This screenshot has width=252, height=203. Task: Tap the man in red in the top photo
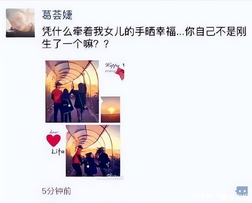pos(57,102)
